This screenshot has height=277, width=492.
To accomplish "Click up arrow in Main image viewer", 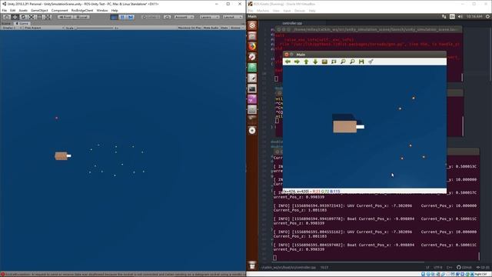I will click(x=306, y=62).
